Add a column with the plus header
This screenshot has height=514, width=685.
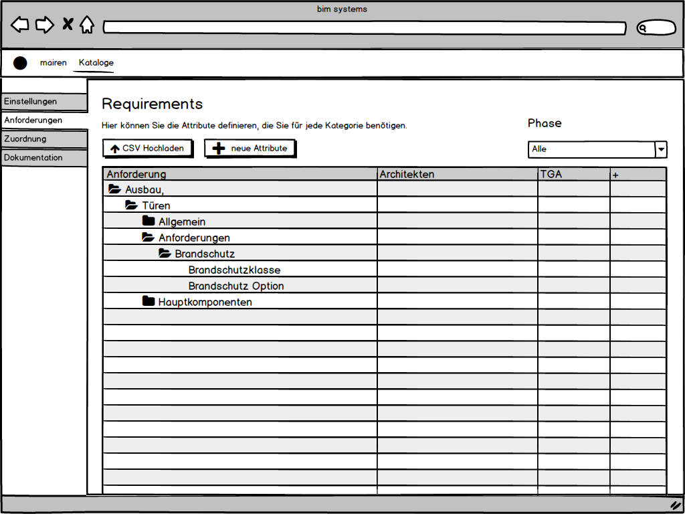coord(615,175)
